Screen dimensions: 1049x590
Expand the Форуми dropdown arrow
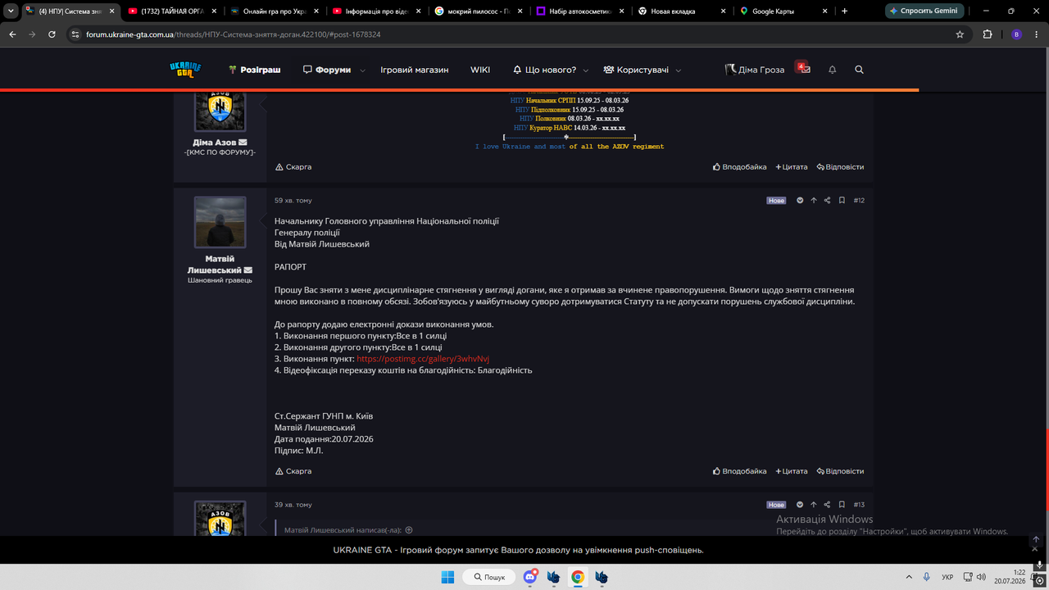[x=361, y=70]
